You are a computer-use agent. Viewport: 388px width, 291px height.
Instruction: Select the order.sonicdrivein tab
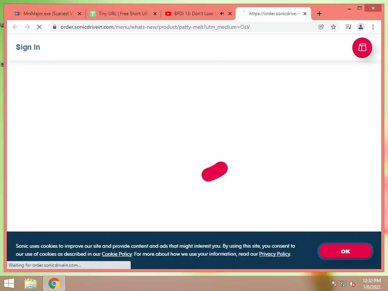click(274, 14)
